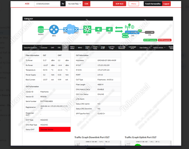Viewport: 189px width, 149px height.
Task: Click the PORT value 2/5/13
Action: pyautogui.click(x=100, y=75)
